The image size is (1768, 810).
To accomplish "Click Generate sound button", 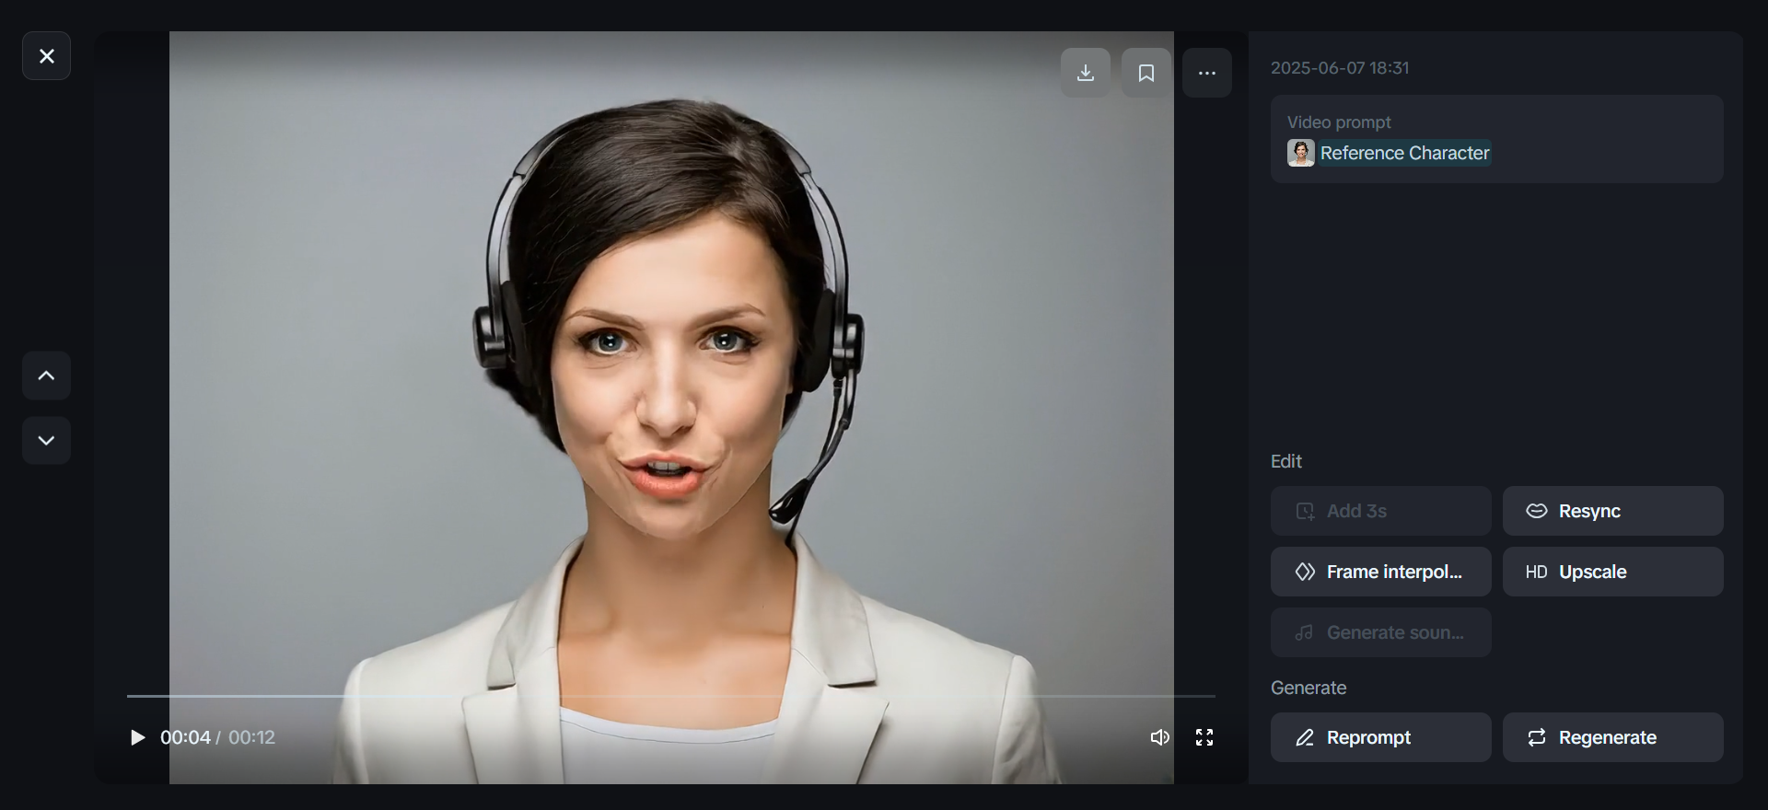I will pos(1381,632).
